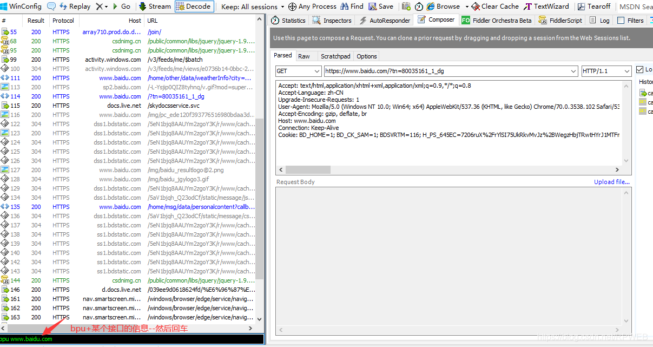The width and height of the screenshot is (653, 347).
Task: Click the WinConfig toolbar button
Action: pos(21,6)
